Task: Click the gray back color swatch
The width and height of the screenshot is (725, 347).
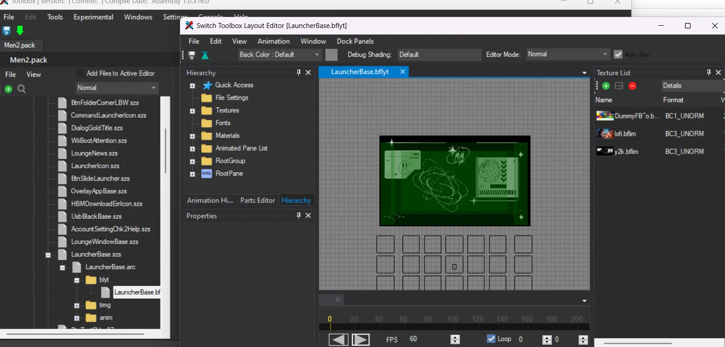Action: tap(331, 55)
